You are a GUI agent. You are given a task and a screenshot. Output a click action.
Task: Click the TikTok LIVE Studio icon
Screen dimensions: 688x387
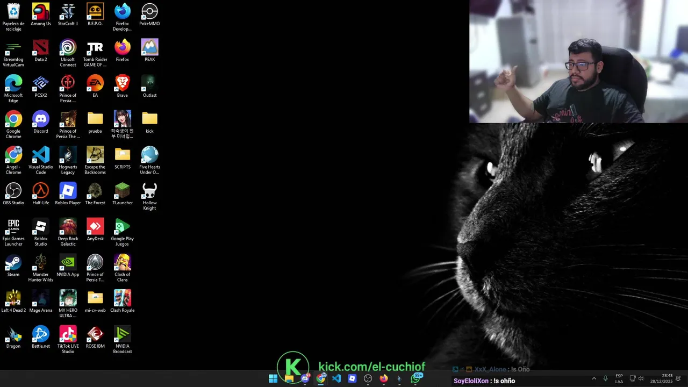click(68, 340)
